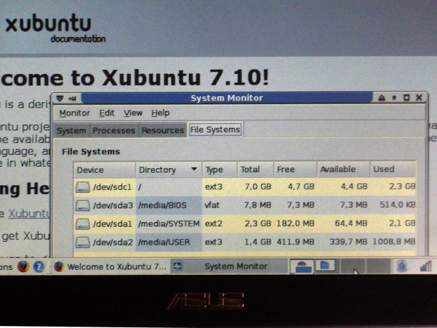Viewport: 437px width, 328px height.
Task: Switch to the first workspace in pager
Action: 302,266
